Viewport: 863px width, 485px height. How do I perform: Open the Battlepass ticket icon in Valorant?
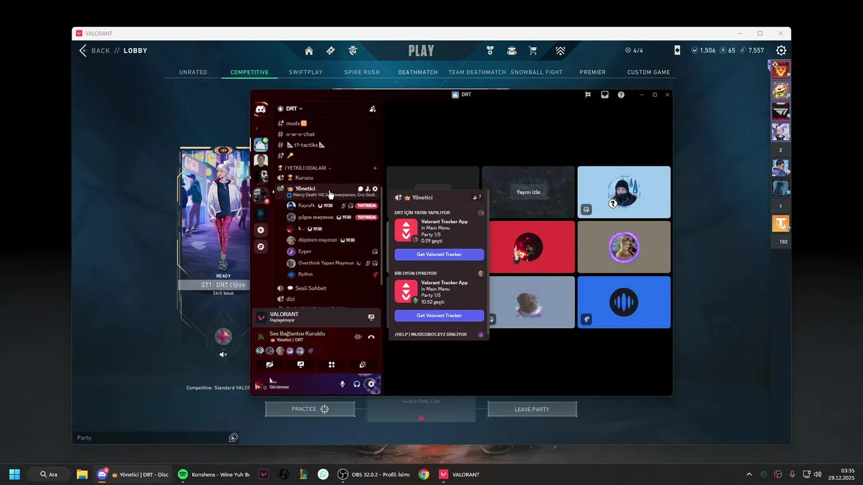coord(330,51)
